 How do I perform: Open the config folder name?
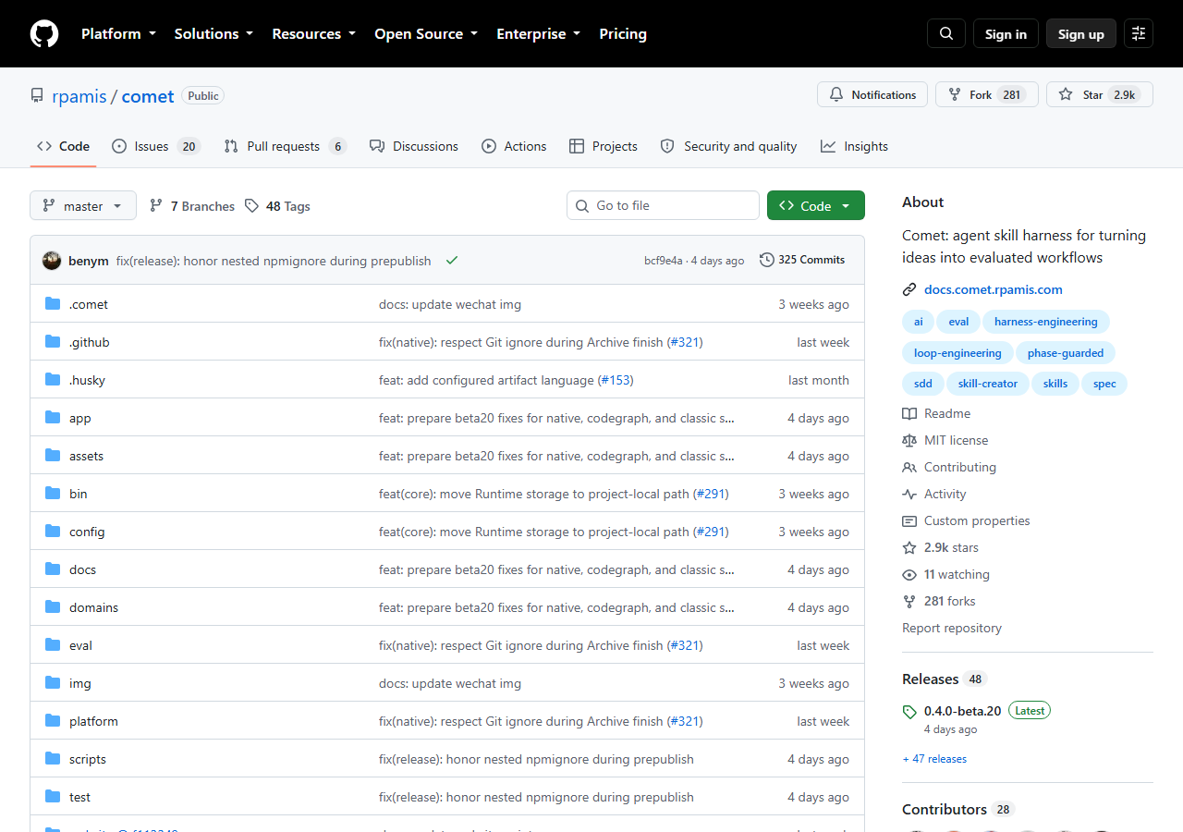point(87,532)
